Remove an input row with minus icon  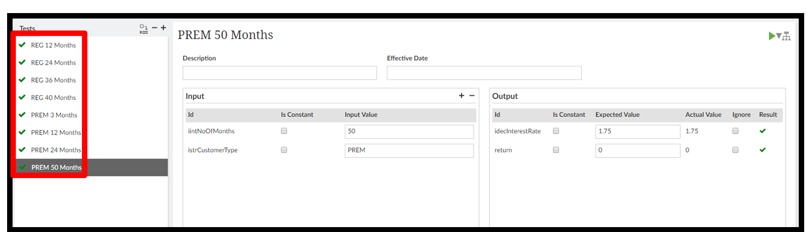(x=472, y=96)
